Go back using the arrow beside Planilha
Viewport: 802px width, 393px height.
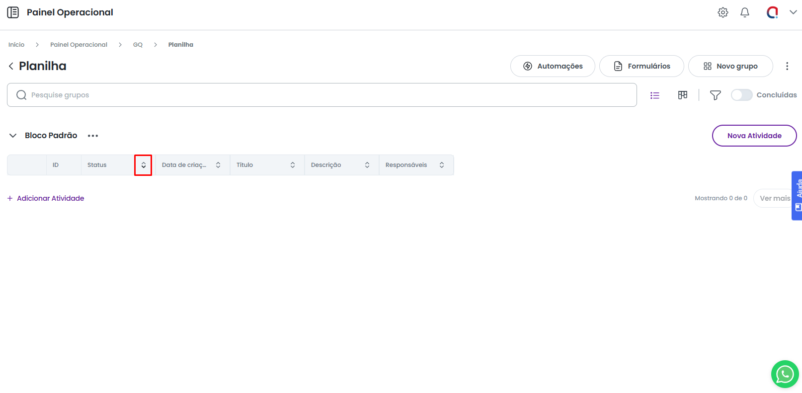point(11,66)
